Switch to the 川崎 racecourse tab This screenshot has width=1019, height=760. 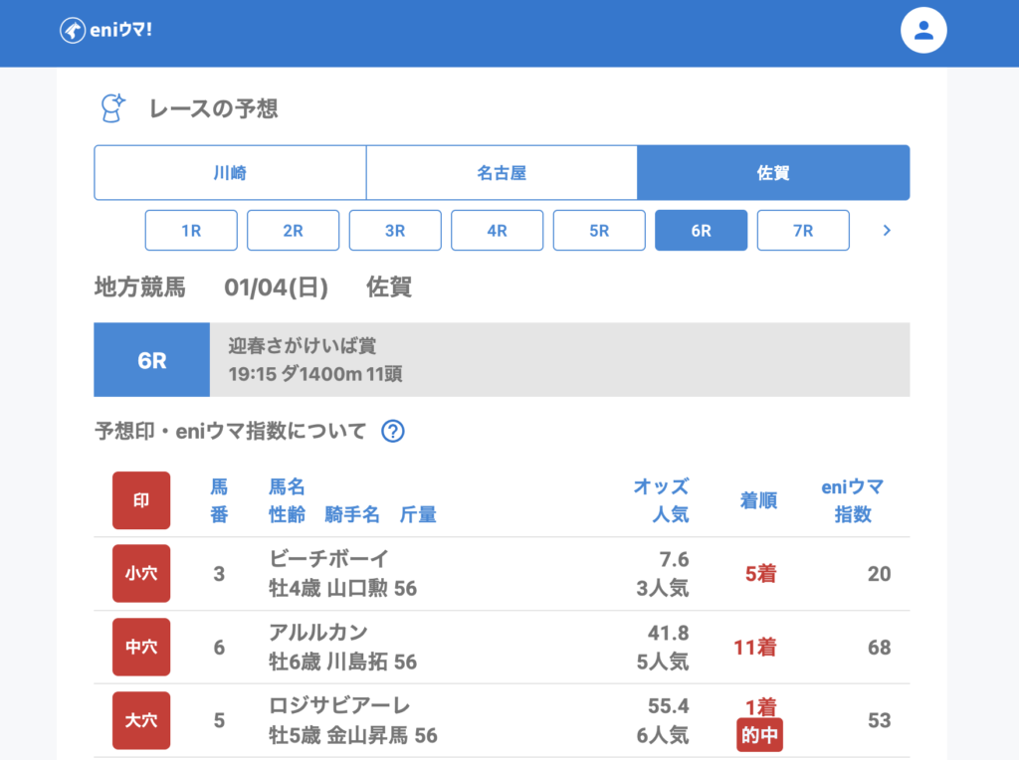[x=230, y=173]
